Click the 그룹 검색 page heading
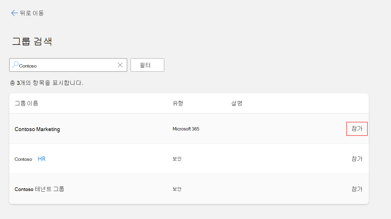The image size is (391, 219). tap(32, 41)
